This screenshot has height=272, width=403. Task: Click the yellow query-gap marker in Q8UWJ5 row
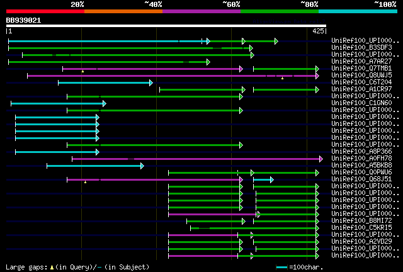click(282, 78)
